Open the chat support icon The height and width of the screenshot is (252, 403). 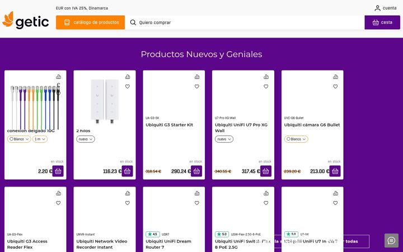(x=391, y=240)
